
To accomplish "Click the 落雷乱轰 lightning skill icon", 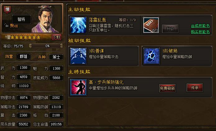I will point(78,25).
